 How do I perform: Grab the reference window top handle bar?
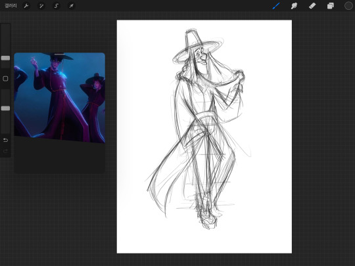(59, 55)
